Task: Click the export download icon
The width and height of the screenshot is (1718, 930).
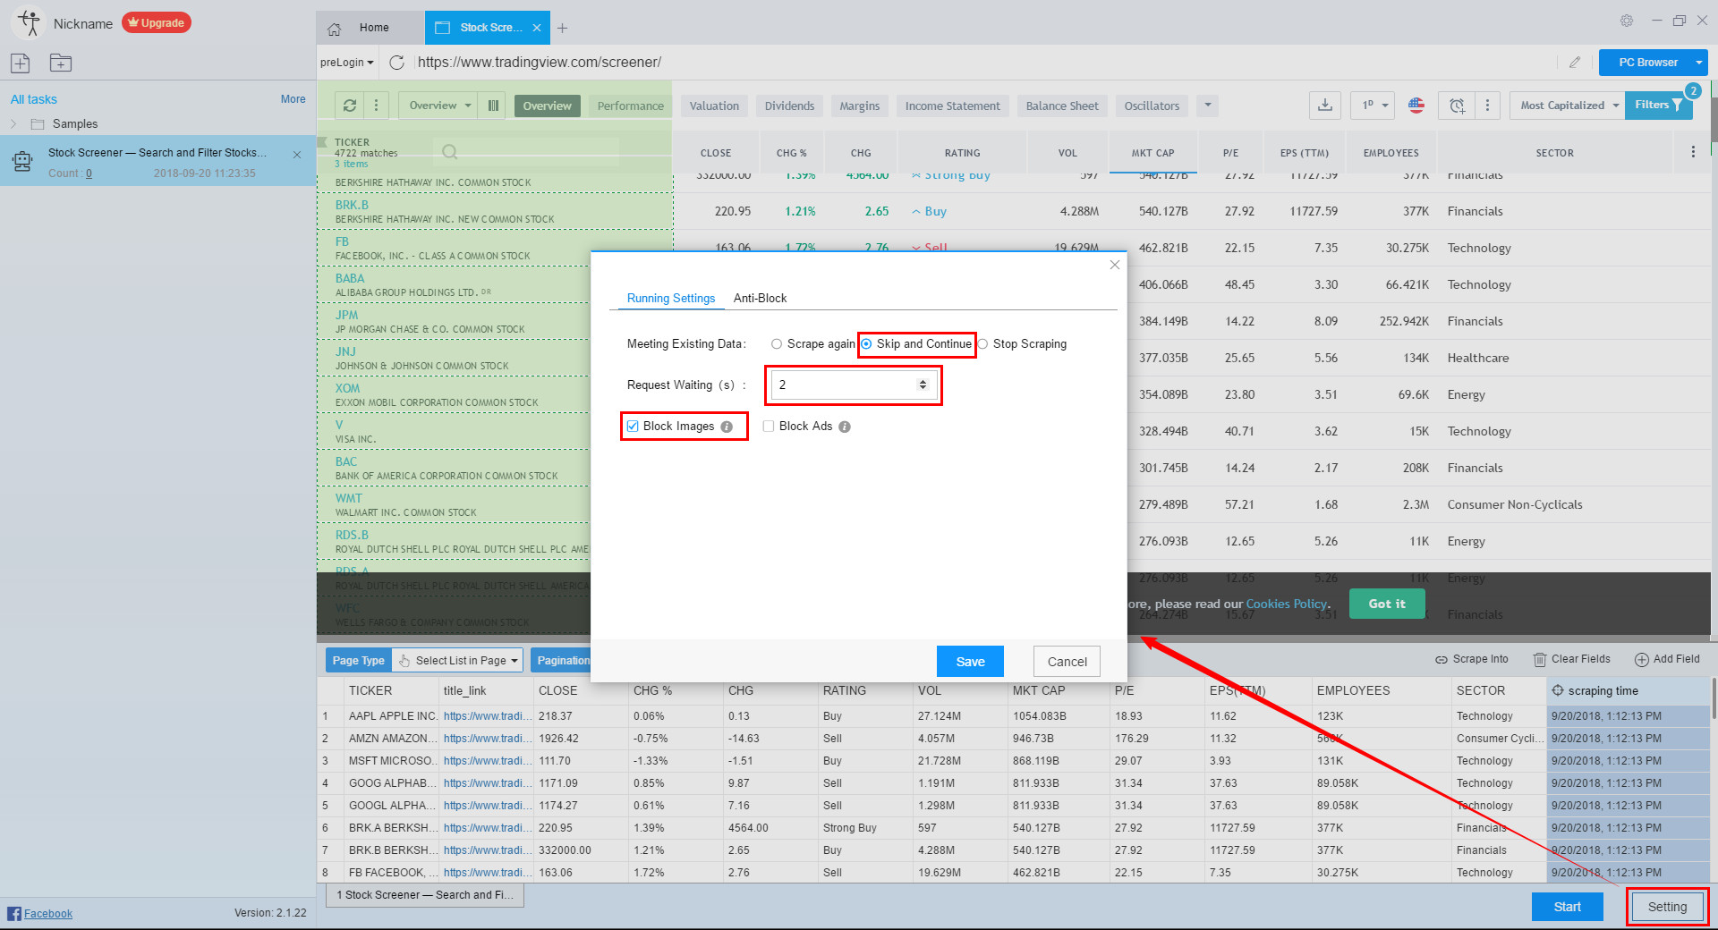Action: tap(1324, 106)
